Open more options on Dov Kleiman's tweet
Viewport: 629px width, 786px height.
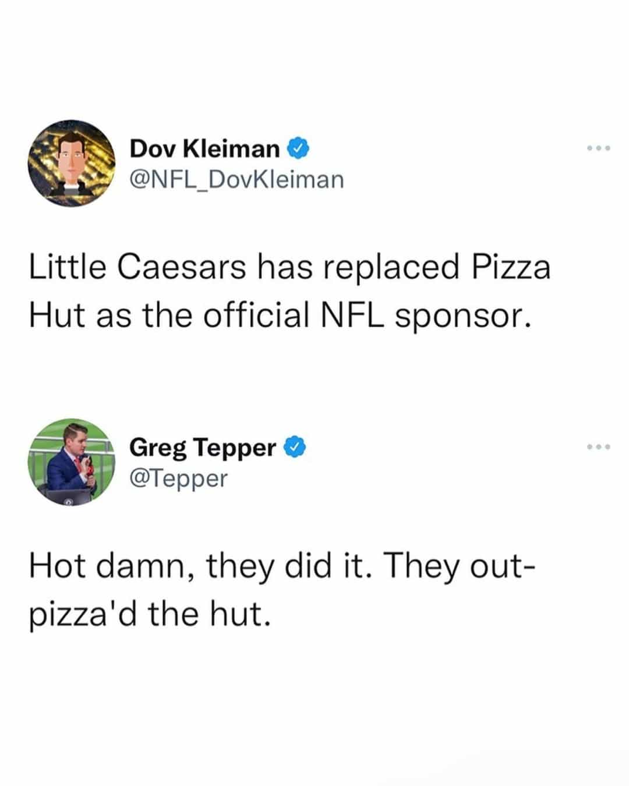point(599,148)
